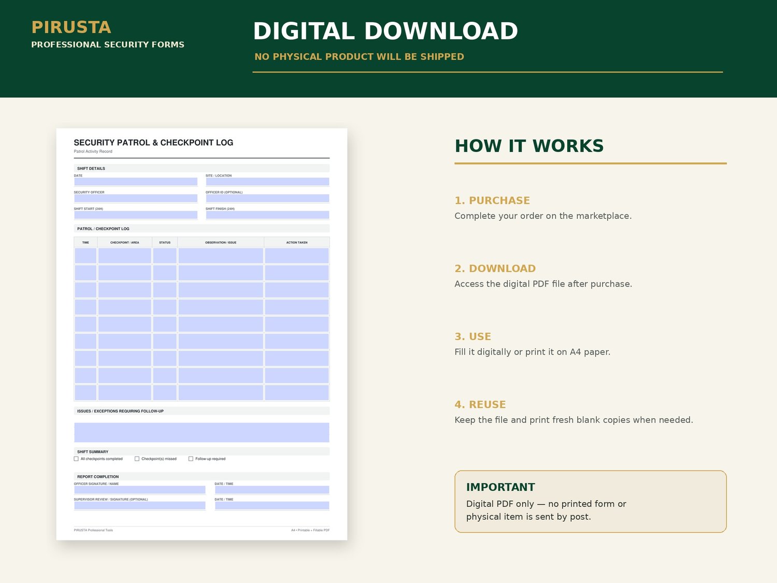This screenshot has width=777, height=583.
Task: Click the 'PATROL / CHECKPOINT LOG' section heading
Action: coord(103,229)
